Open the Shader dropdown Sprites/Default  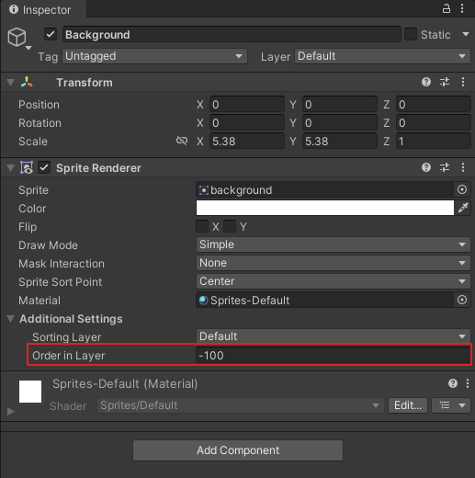pyautogui.click(x=241, y=405)
